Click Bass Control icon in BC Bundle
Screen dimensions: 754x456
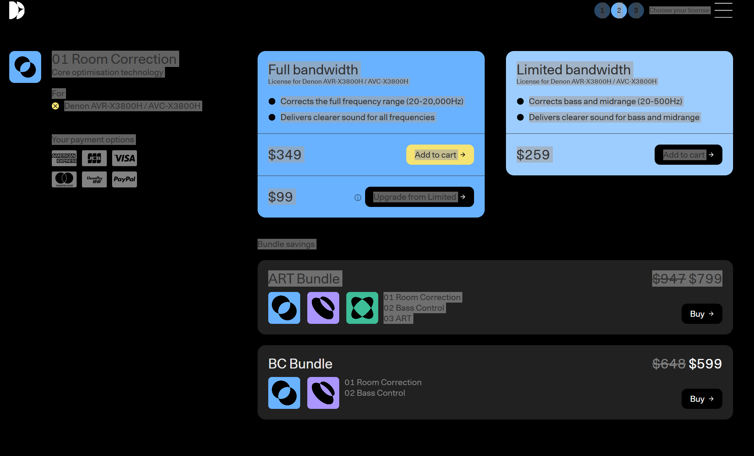pos(323,393)
